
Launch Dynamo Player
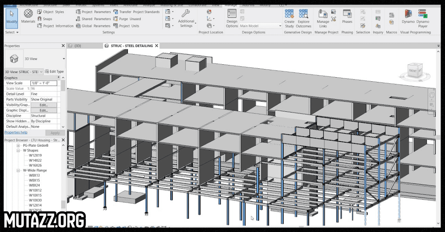(423, 17)
